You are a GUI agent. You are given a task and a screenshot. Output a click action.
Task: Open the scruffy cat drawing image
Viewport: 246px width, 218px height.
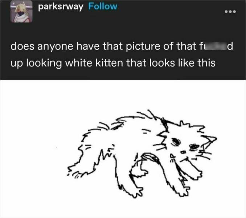point(142,154)
